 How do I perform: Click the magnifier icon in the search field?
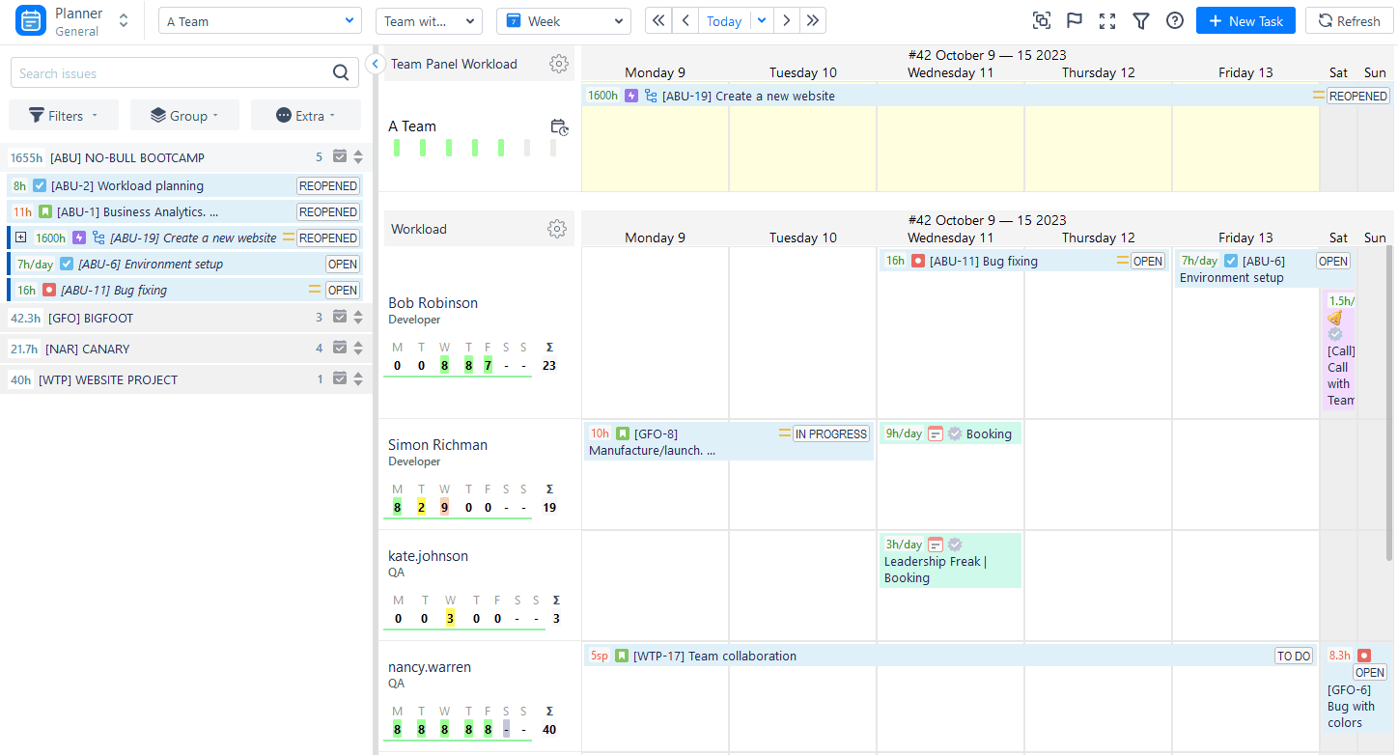tap(341, 72)
